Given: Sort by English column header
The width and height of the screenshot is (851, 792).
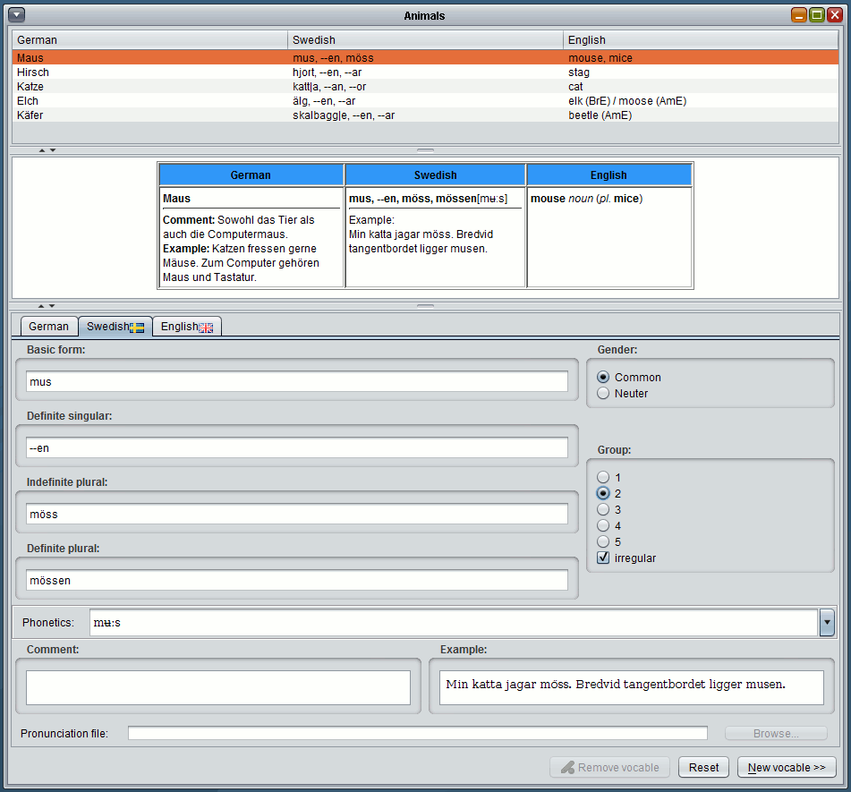Looking at the screenshot, I should [x=701, y=40].
